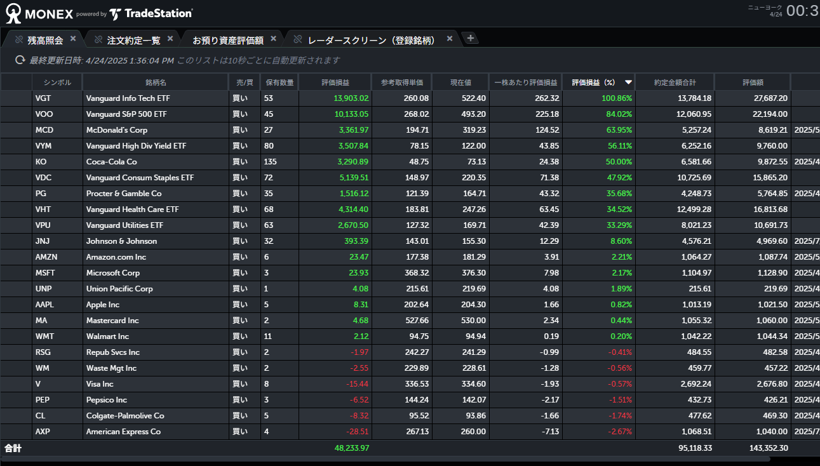820x466 pixels.
Task: Click the -2.67% loss value for AXP
Action: pos(619,432)
